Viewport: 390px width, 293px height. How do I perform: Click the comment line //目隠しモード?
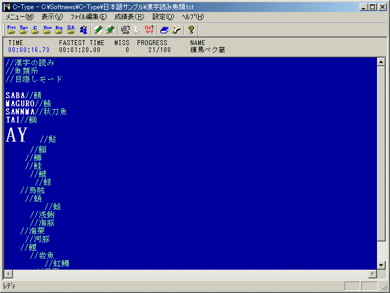[x=34, y=79]
